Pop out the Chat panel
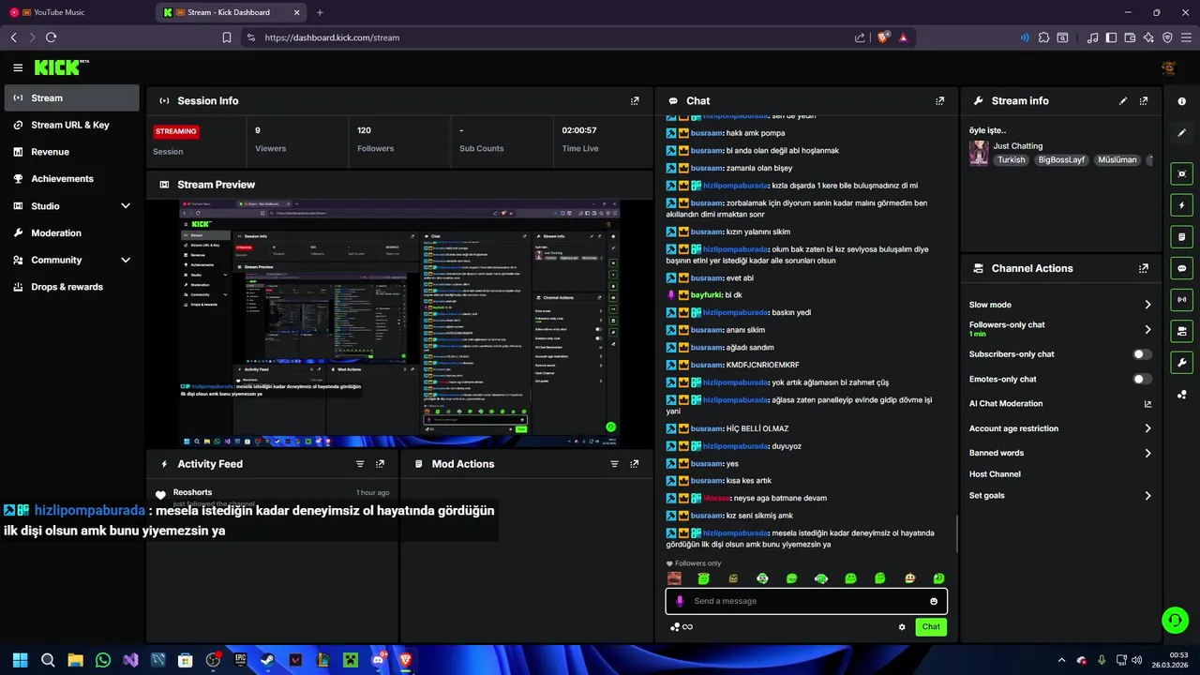The image size is (1200, 675). point(940,100)
